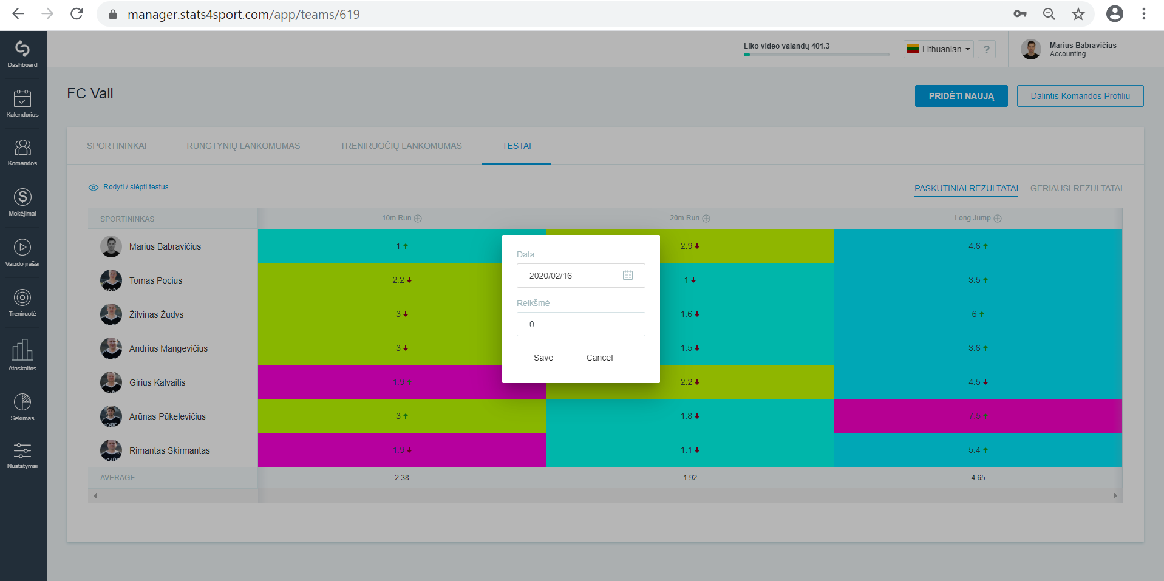The width and height of the screenshot is (1164, 581).
Task: Click plus icon next to Long Jump
Action: click(998, 219)
